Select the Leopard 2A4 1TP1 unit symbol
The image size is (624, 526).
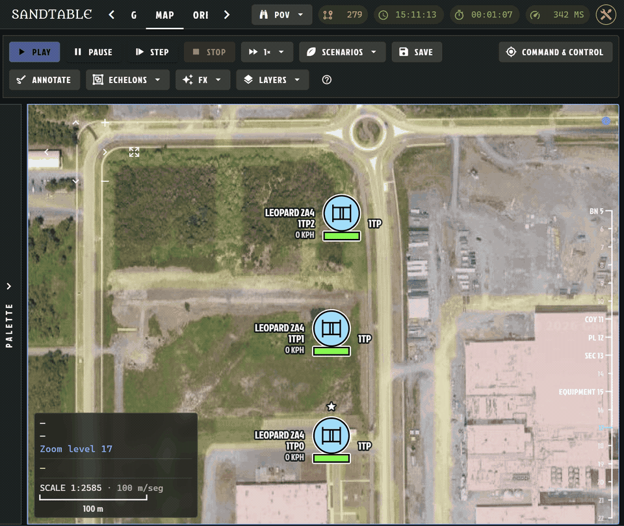331,329
